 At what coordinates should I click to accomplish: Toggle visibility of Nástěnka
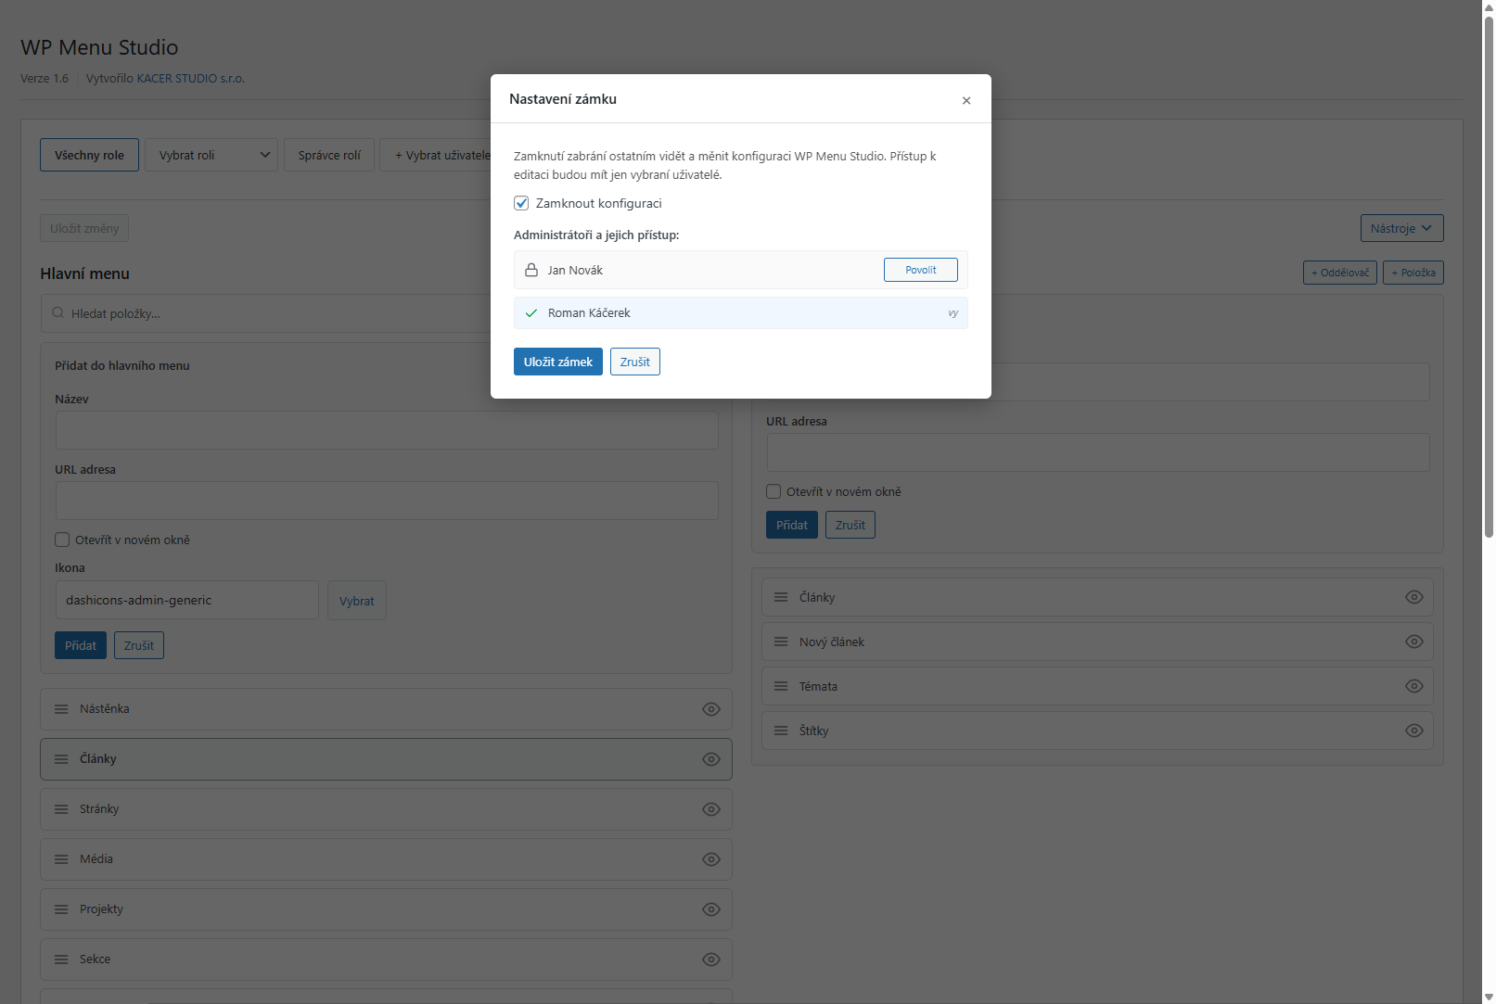(711, 709)
